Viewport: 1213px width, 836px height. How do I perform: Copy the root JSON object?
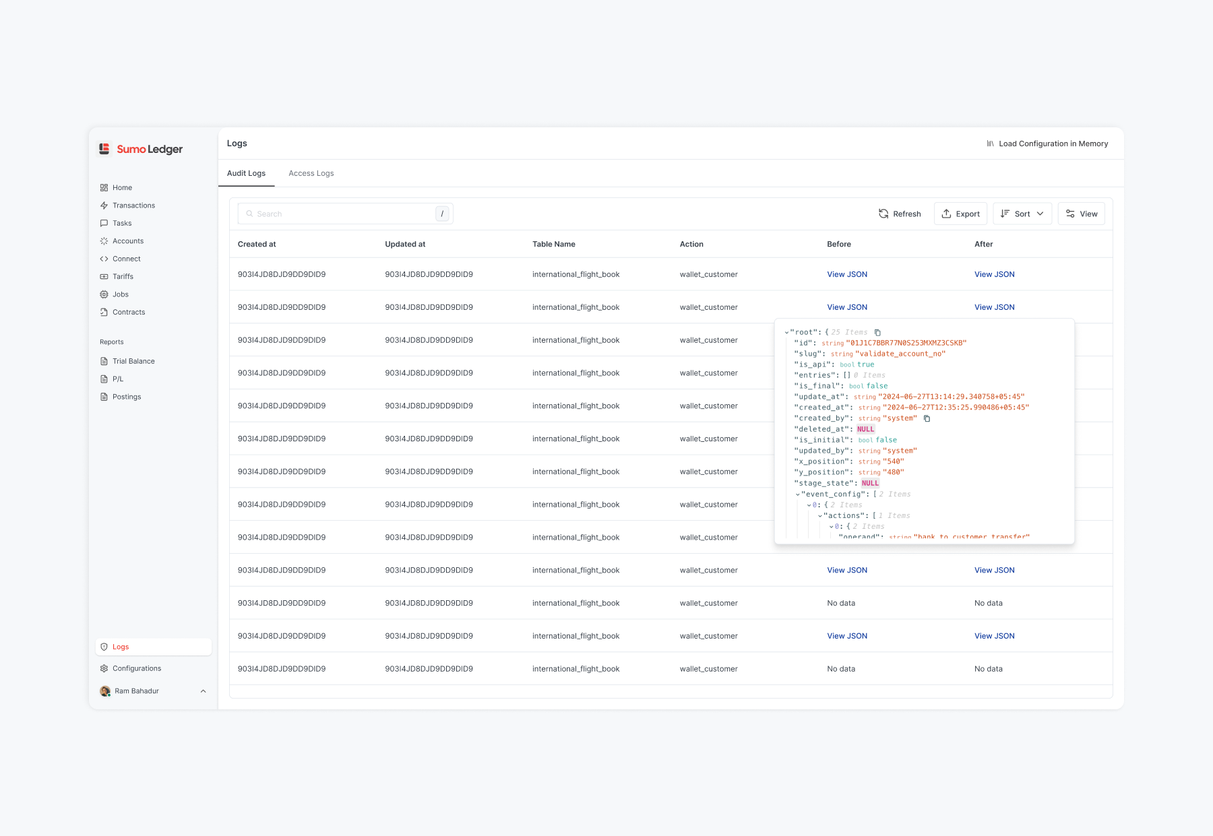(877, 332)
